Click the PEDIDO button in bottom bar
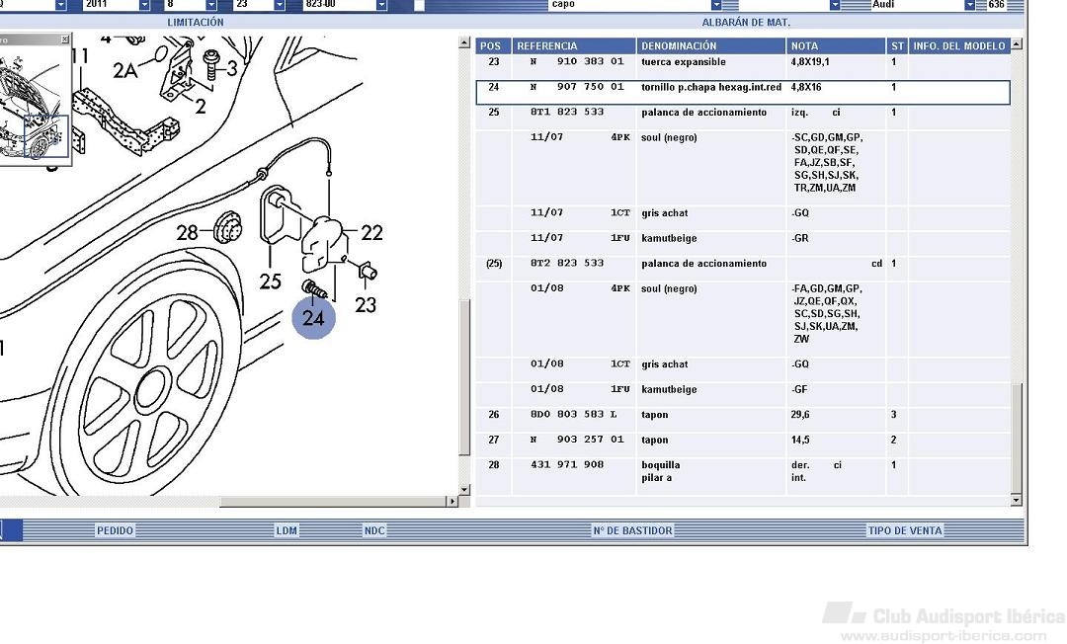Viewport: 1067px width, 644px height. 115,531
